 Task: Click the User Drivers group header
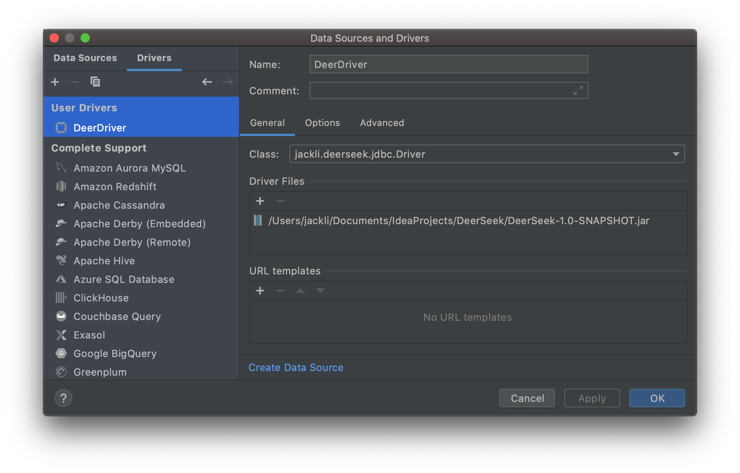(142, 108)
